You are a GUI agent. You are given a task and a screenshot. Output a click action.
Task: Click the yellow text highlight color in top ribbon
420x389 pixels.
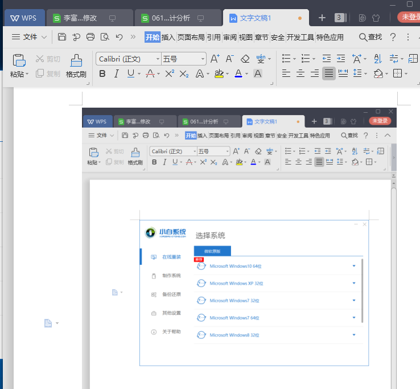coord(219,73)
